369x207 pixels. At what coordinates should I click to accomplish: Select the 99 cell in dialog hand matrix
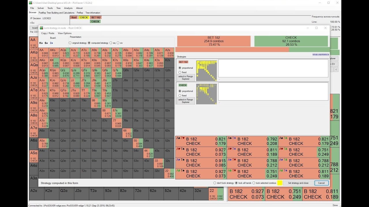coord(96,103)
